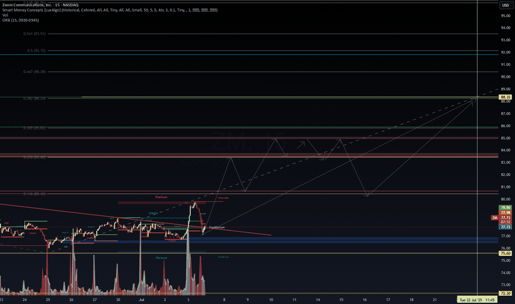Click the blue-outlined 77.73 price tag
Image resolution: width=515 pixels, height=304 pixels.
pos(505,227)
